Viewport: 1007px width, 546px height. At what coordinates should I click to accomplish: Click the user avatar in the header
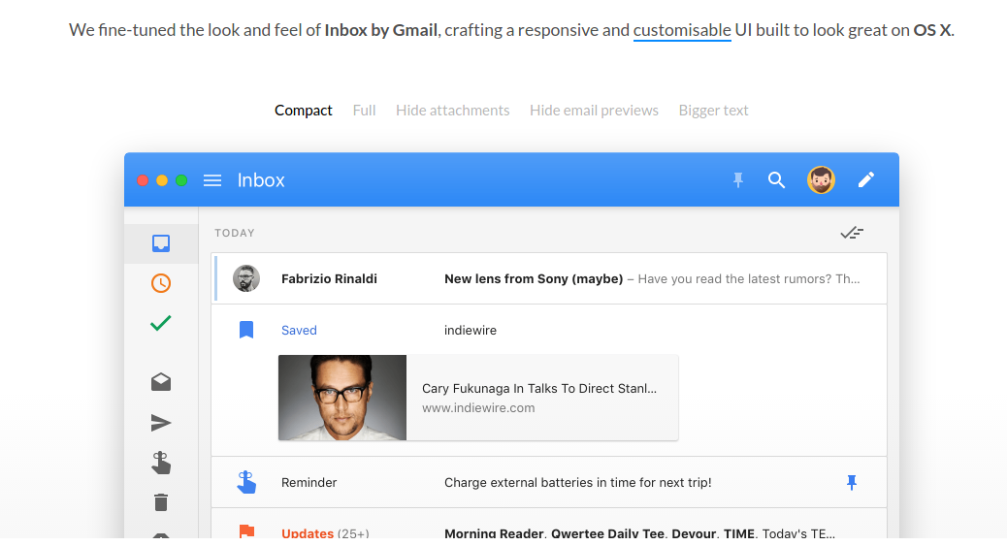821,179
